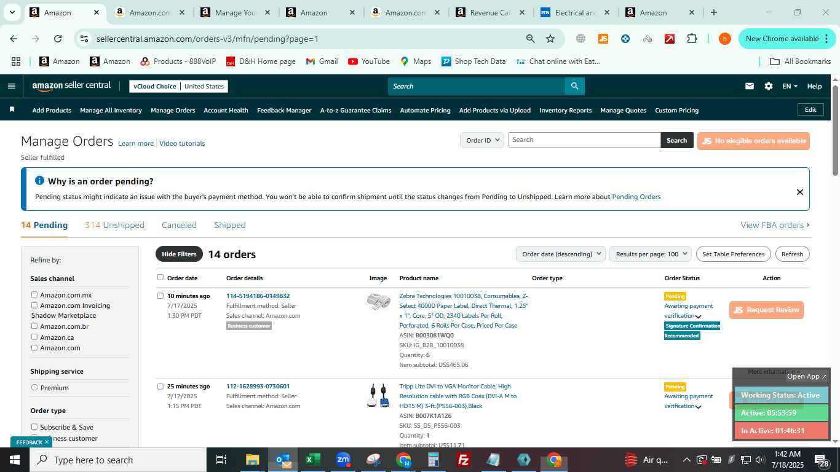The height and width of the screenshot is (472, 840).
Task: Select order 112-1628993-0730601 checkbox
Action: (x=160, y=387)
